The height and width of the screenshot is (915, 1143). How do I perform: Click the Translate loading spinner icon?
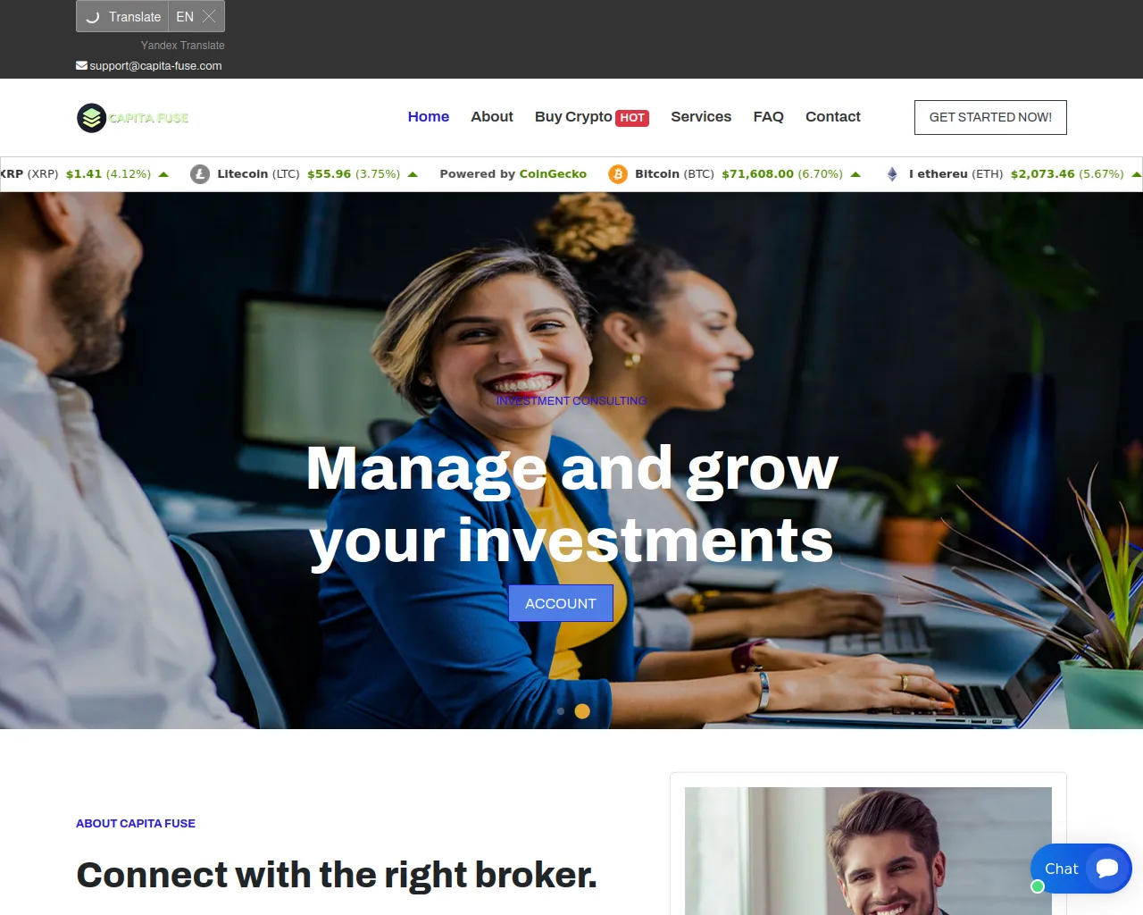pyautogui.click(x=93, y=17)
